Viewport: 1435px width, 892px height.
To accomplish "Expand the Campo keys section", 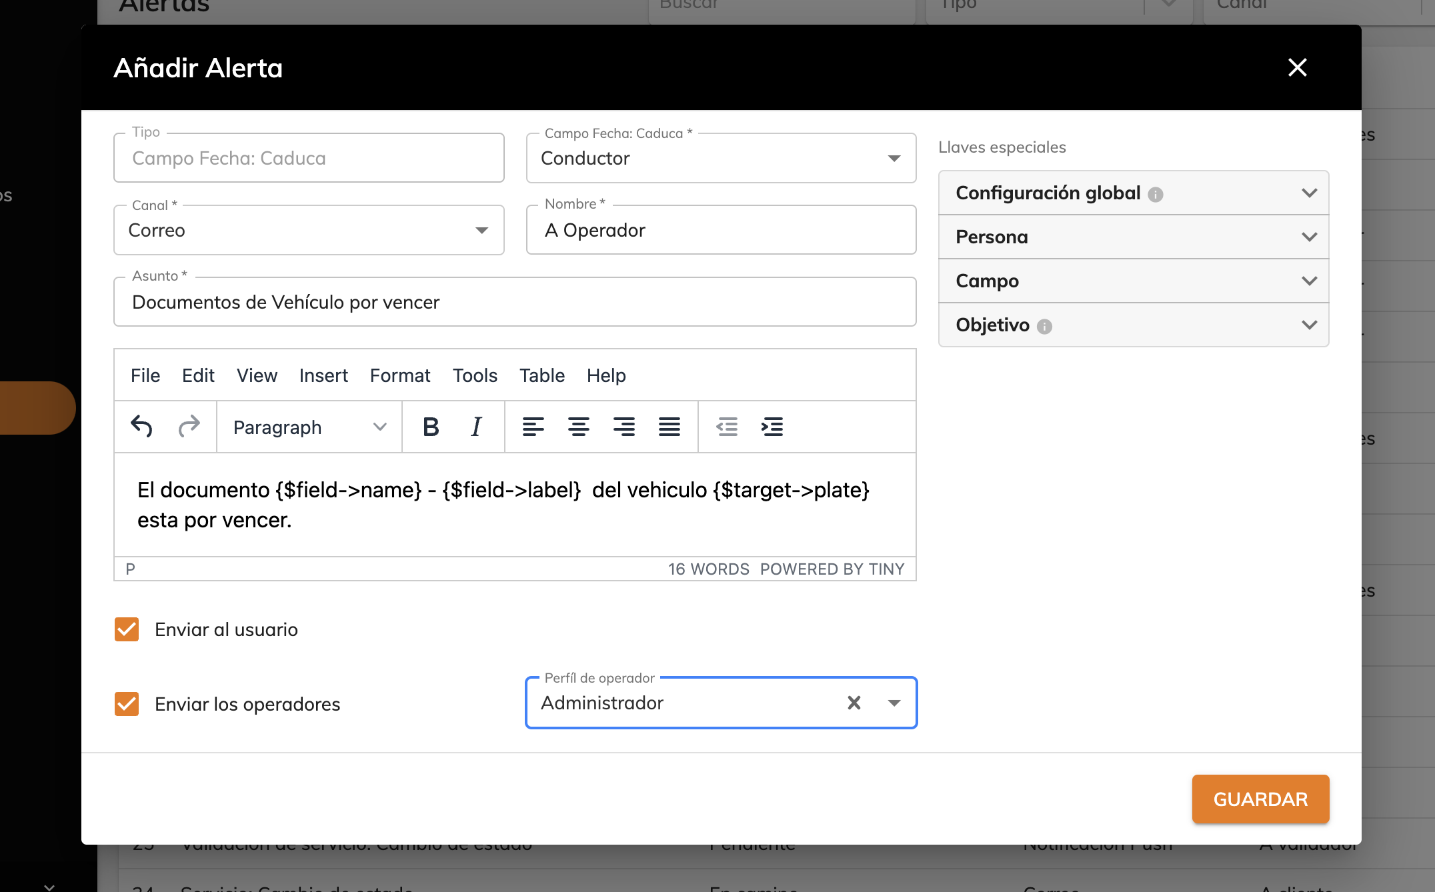I will 1134,281.
